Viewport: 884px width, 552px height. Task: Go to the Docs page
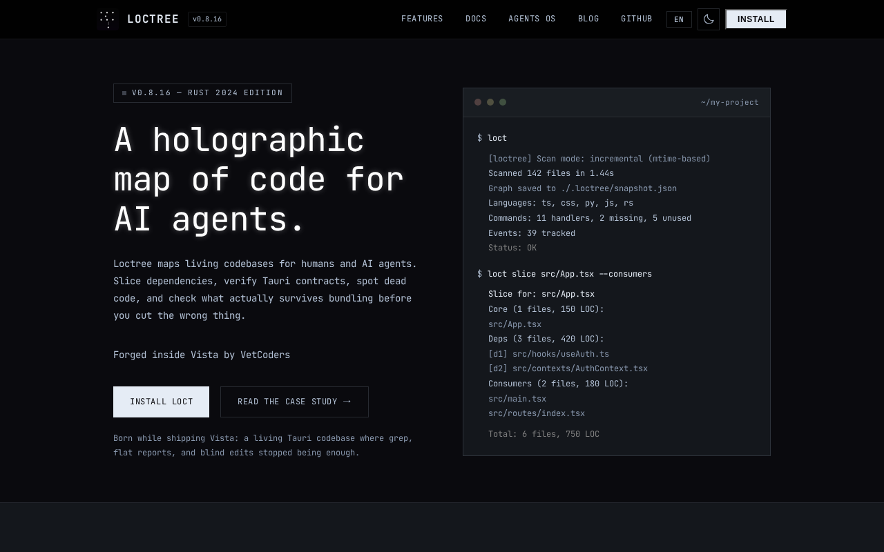476,19
